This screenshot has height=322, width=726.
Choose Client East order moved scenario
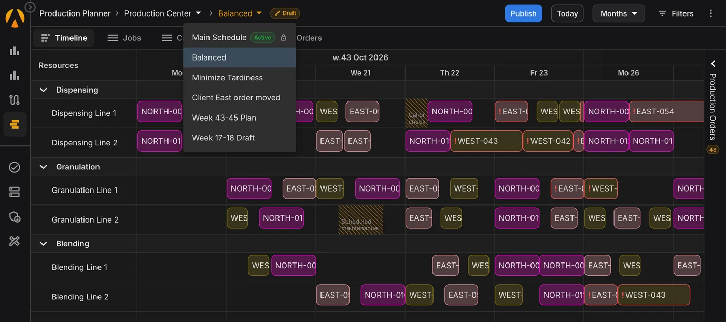tap(240, 98)
